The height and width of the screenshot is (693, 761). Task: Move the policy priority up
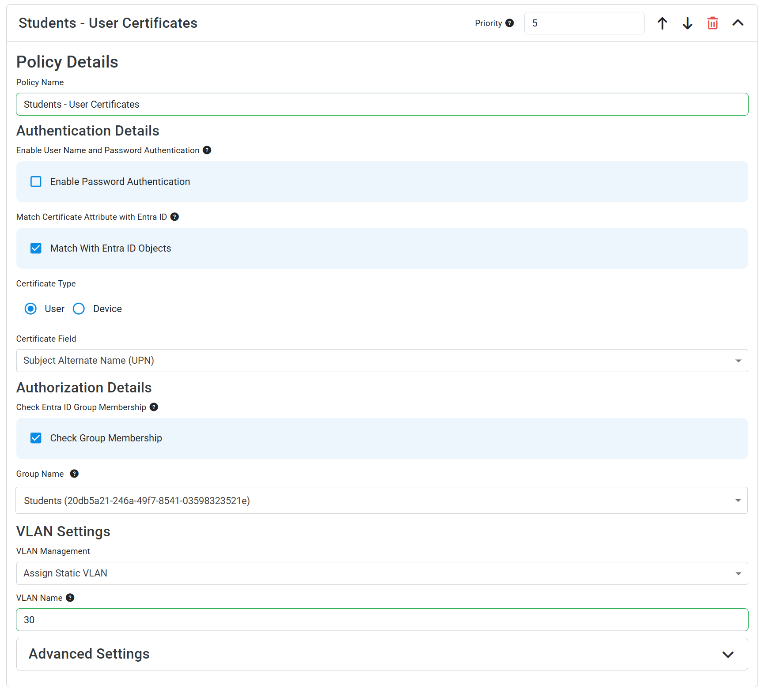pyautogui.click(x=663, y=23)
